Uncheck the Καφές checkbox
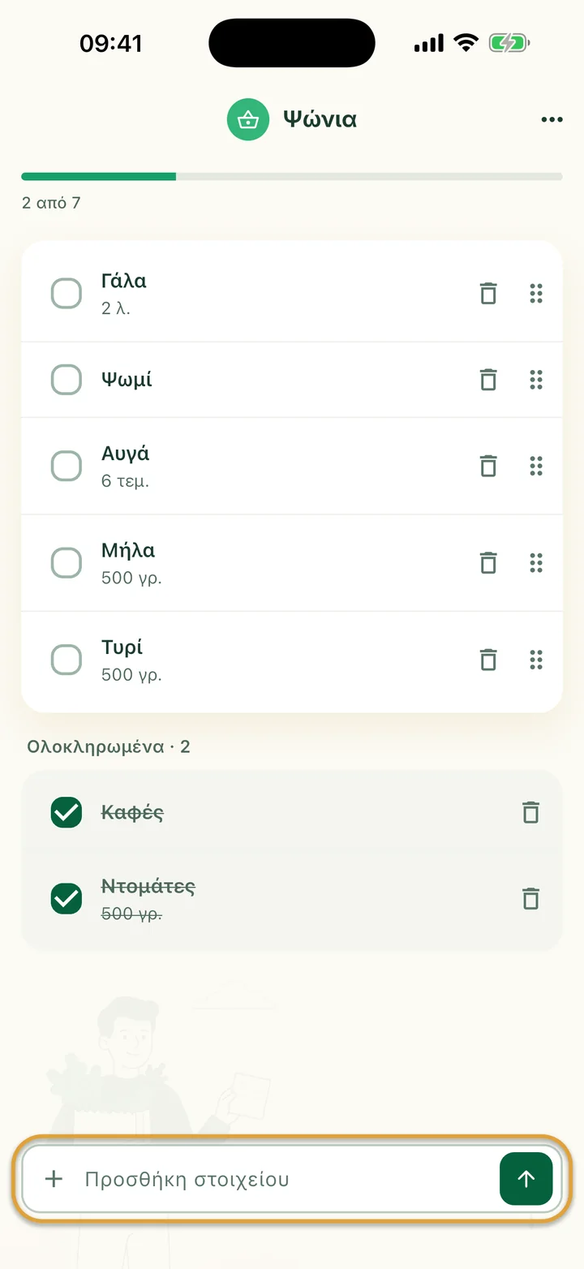The height and width of the screenshot is (1269, 584). coord(67,812)
